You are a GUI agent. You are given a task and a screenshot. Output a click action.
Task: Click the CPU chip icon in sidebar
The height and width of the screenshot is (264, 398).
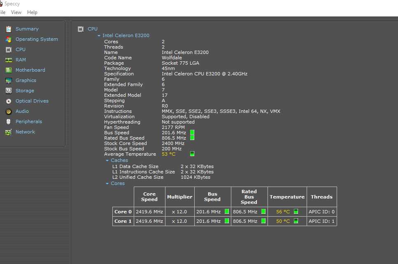[x=9, y=50]
